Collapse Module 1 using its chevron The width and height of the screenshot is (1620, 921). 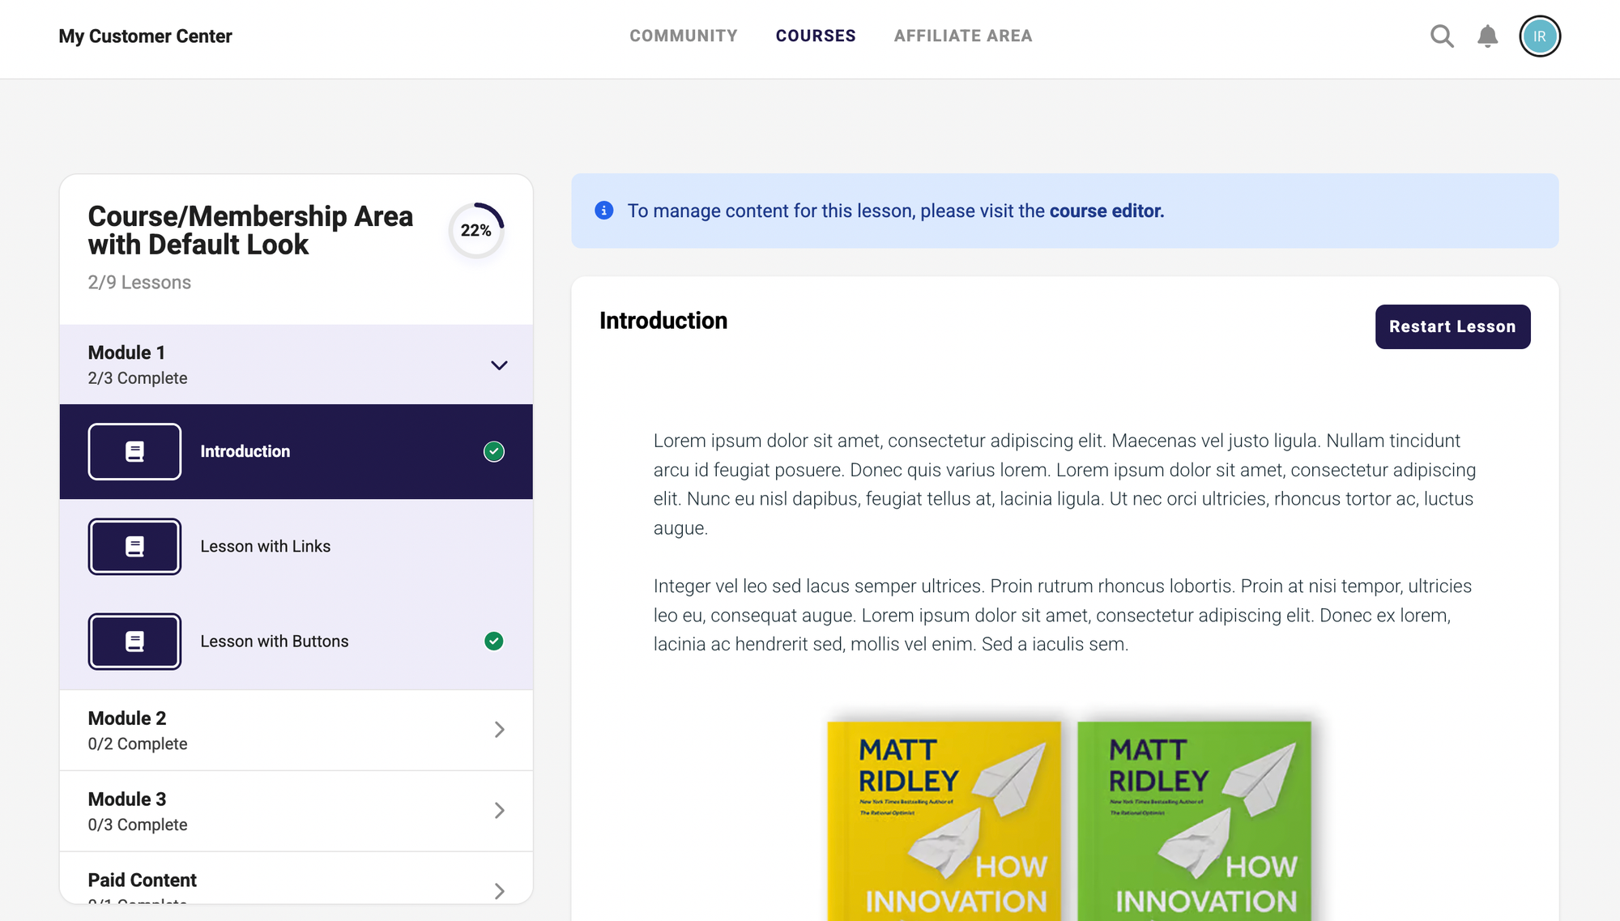pos(500,365)
